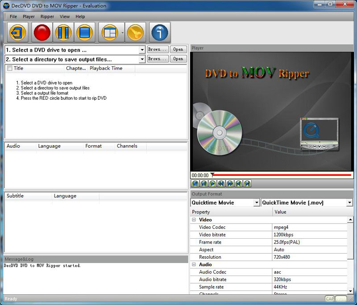Click the 'DecDVD DVD to MOV Ripper started.' log line
Image resolution: width=357 pixels, height=305 pixels.
pos(42,265)
